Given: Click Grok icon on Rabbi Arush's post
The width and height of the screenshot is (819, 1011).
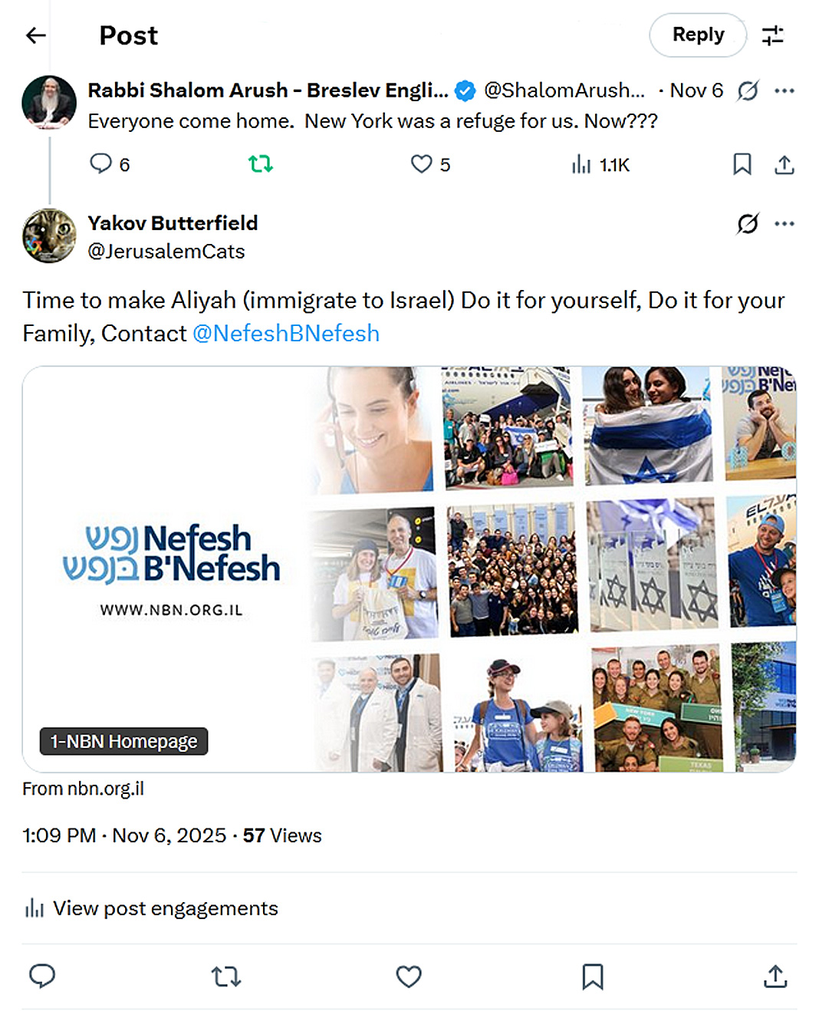Looking at the screenshot, I should click(748, 91).
